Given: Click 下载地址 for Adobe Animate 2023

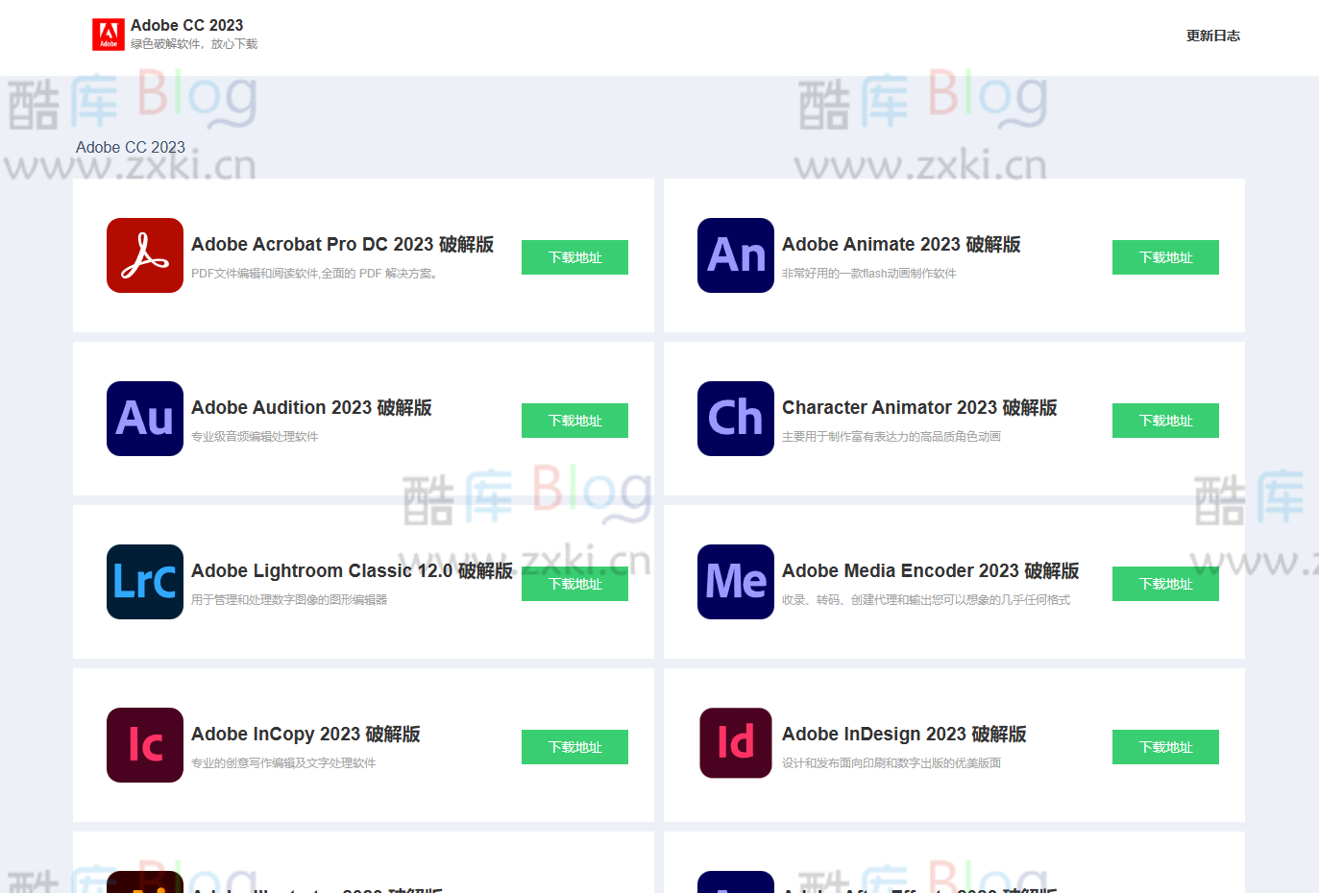Looking at the screenshot, I should click(x=1165, y=257).
